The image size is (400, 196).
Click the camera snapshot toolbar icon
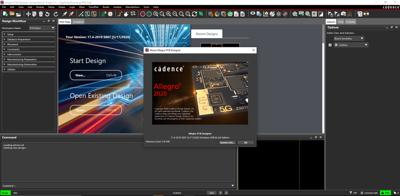(343, 14)
